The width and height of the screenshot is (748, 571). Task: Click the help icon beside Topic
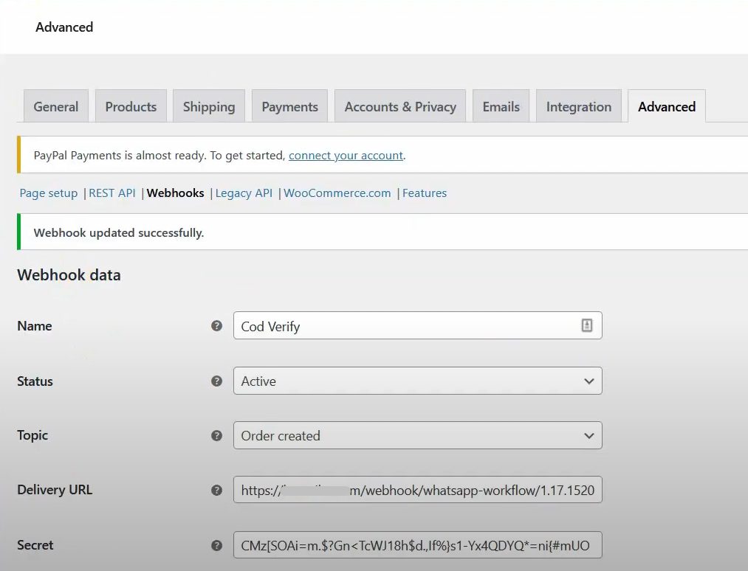216,435
